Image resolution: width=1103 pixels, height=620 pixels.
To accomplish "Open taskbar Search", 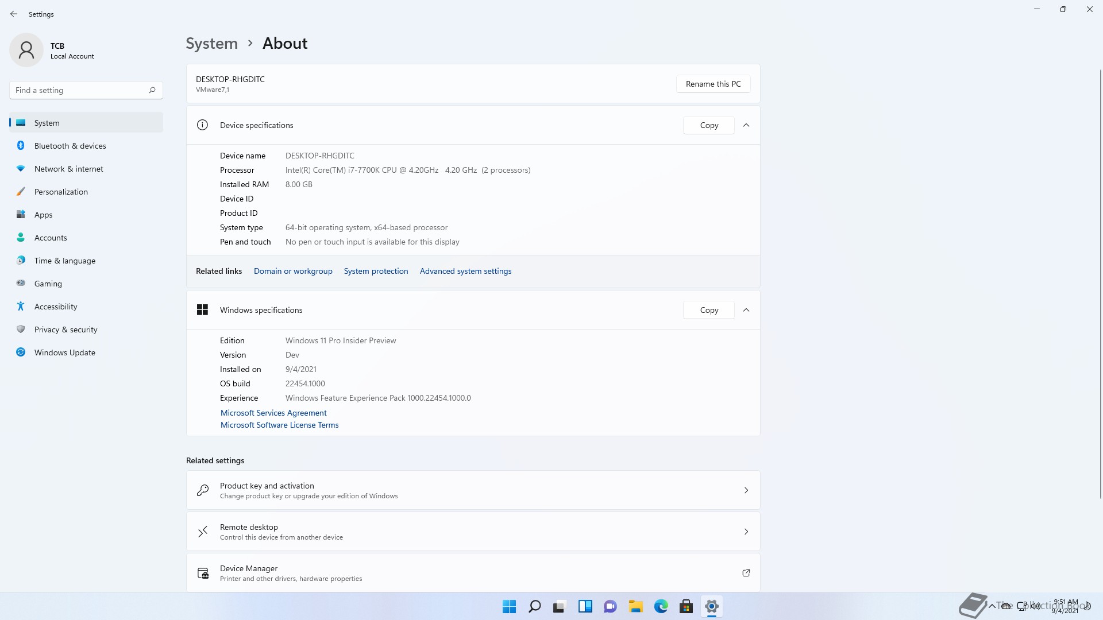I will (x=534, y=606).
